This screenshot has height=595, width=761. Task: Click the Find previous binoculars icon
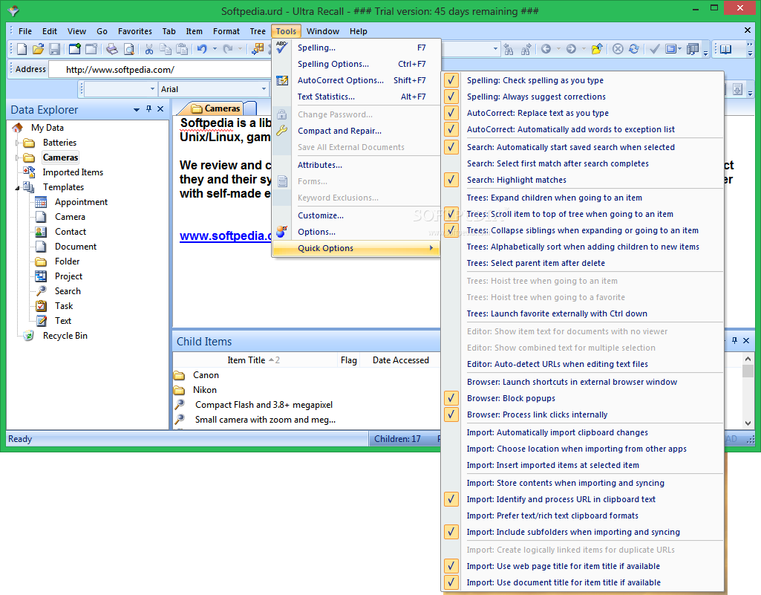(509, 48)
